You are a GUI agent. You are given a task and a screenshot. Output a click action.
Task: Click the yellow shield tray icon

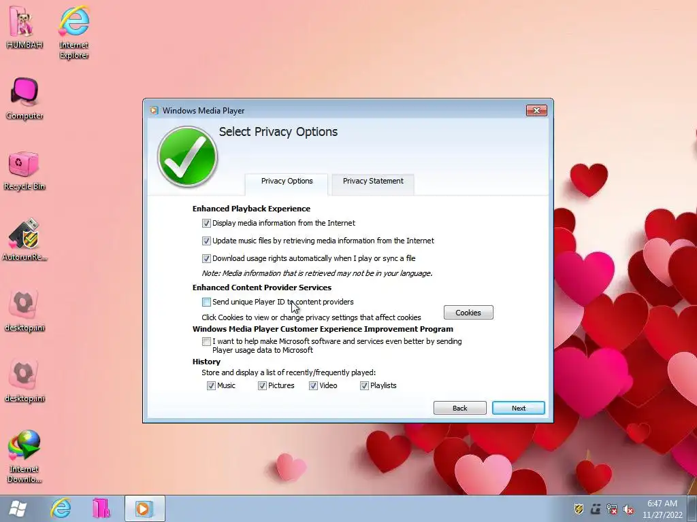coord(579,509)
